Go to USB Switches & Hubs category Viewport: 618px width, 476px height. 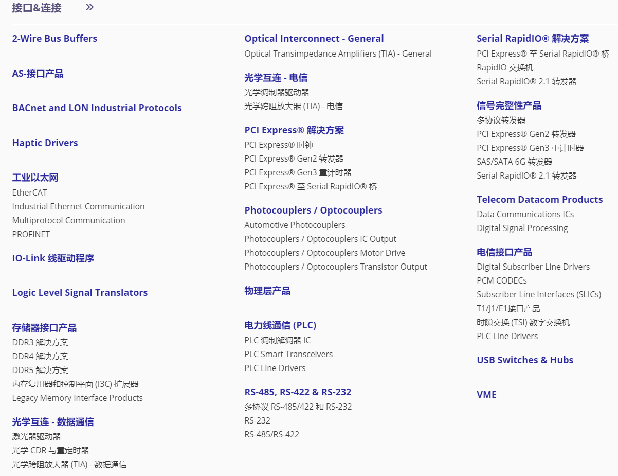pyautogui.click(x=525, y=360)
